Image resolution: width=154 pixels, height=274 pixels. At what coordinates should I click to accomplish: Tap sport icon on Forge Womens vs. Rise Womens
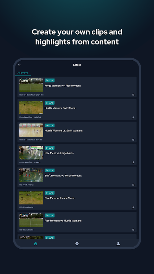(x=133, y=95)
